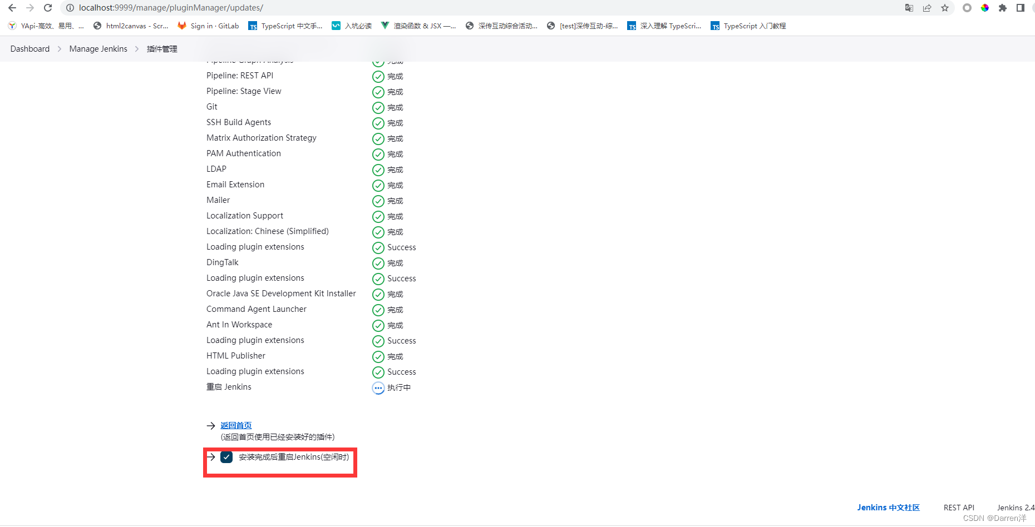Click the browser forward arrow
This screenshot has height=527, width=1035.
(30, 8)
